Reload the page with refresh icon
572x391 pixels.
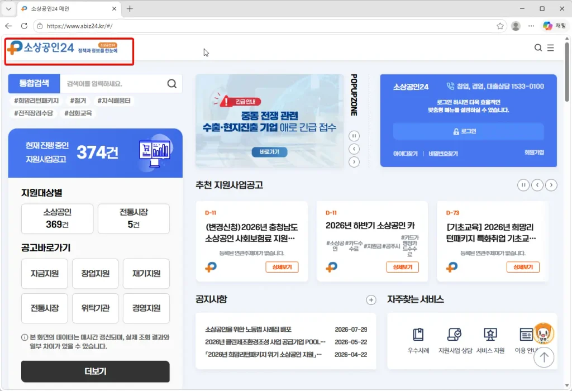coord(24,26)
